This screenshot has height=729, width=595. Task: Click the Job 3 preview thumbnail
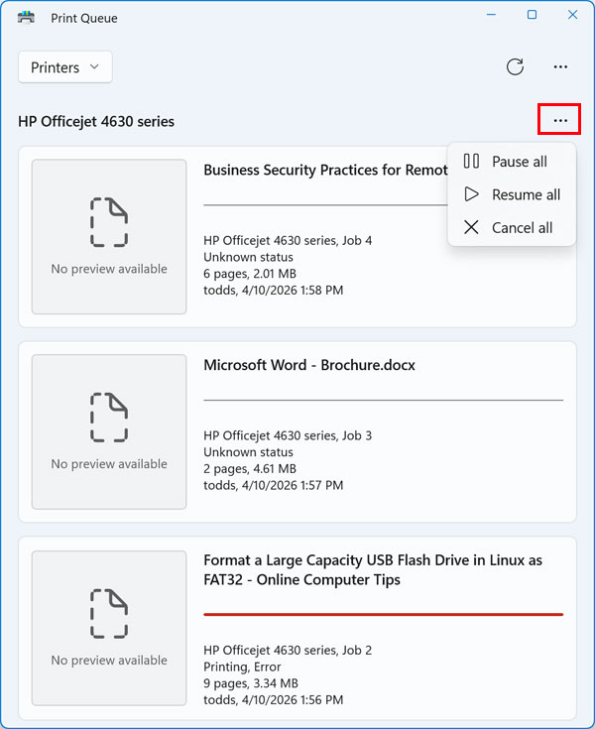tap(109, 431)
